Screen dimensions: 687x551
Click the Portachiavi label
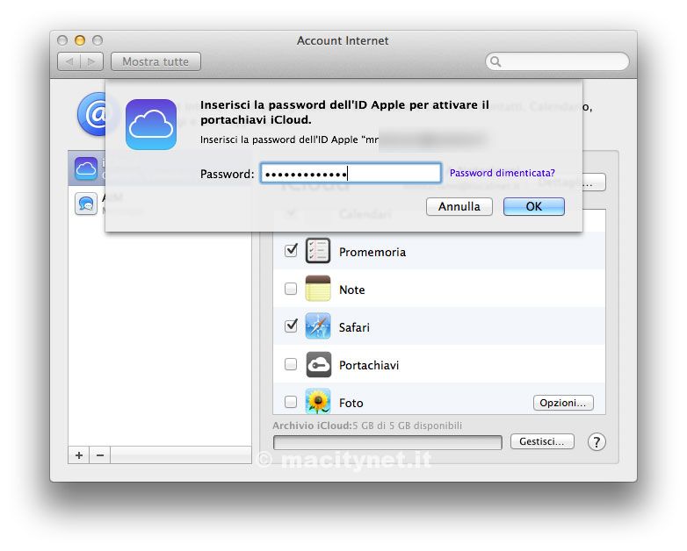(369, 365)
